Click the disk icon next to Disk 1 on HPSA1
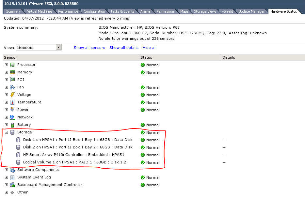Screen dimensions: 305x198 [18, 140]
